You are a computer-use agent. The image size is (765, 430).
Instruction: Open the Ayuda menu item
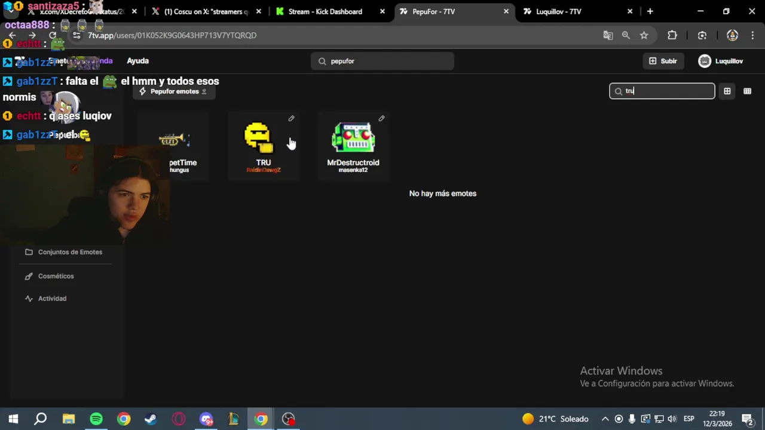[137, 61]
